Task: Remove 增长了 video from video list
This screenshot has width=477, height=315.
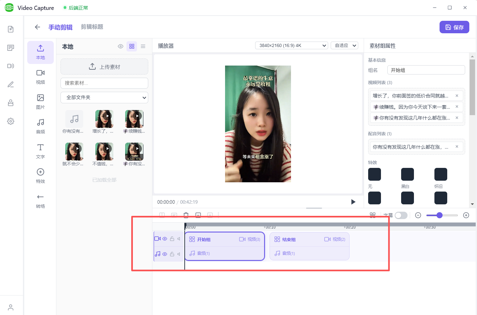Action: click(457, 96)
